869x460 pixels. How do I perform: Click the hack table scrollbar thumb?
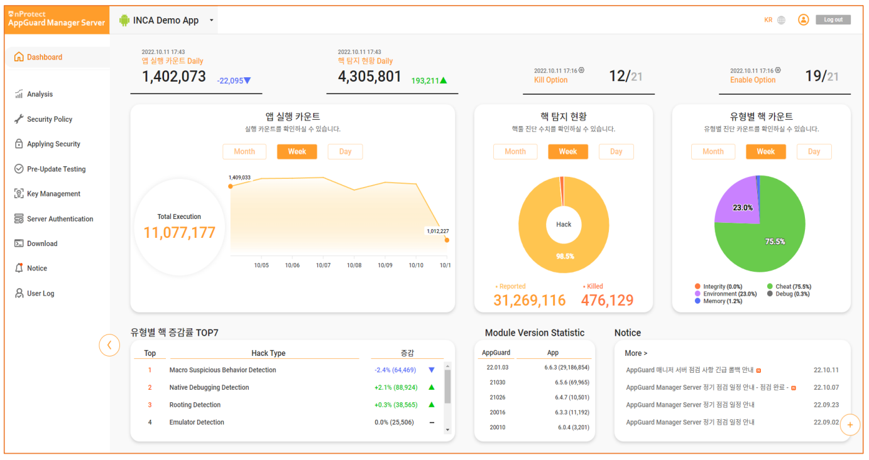[x=447, y=386]
